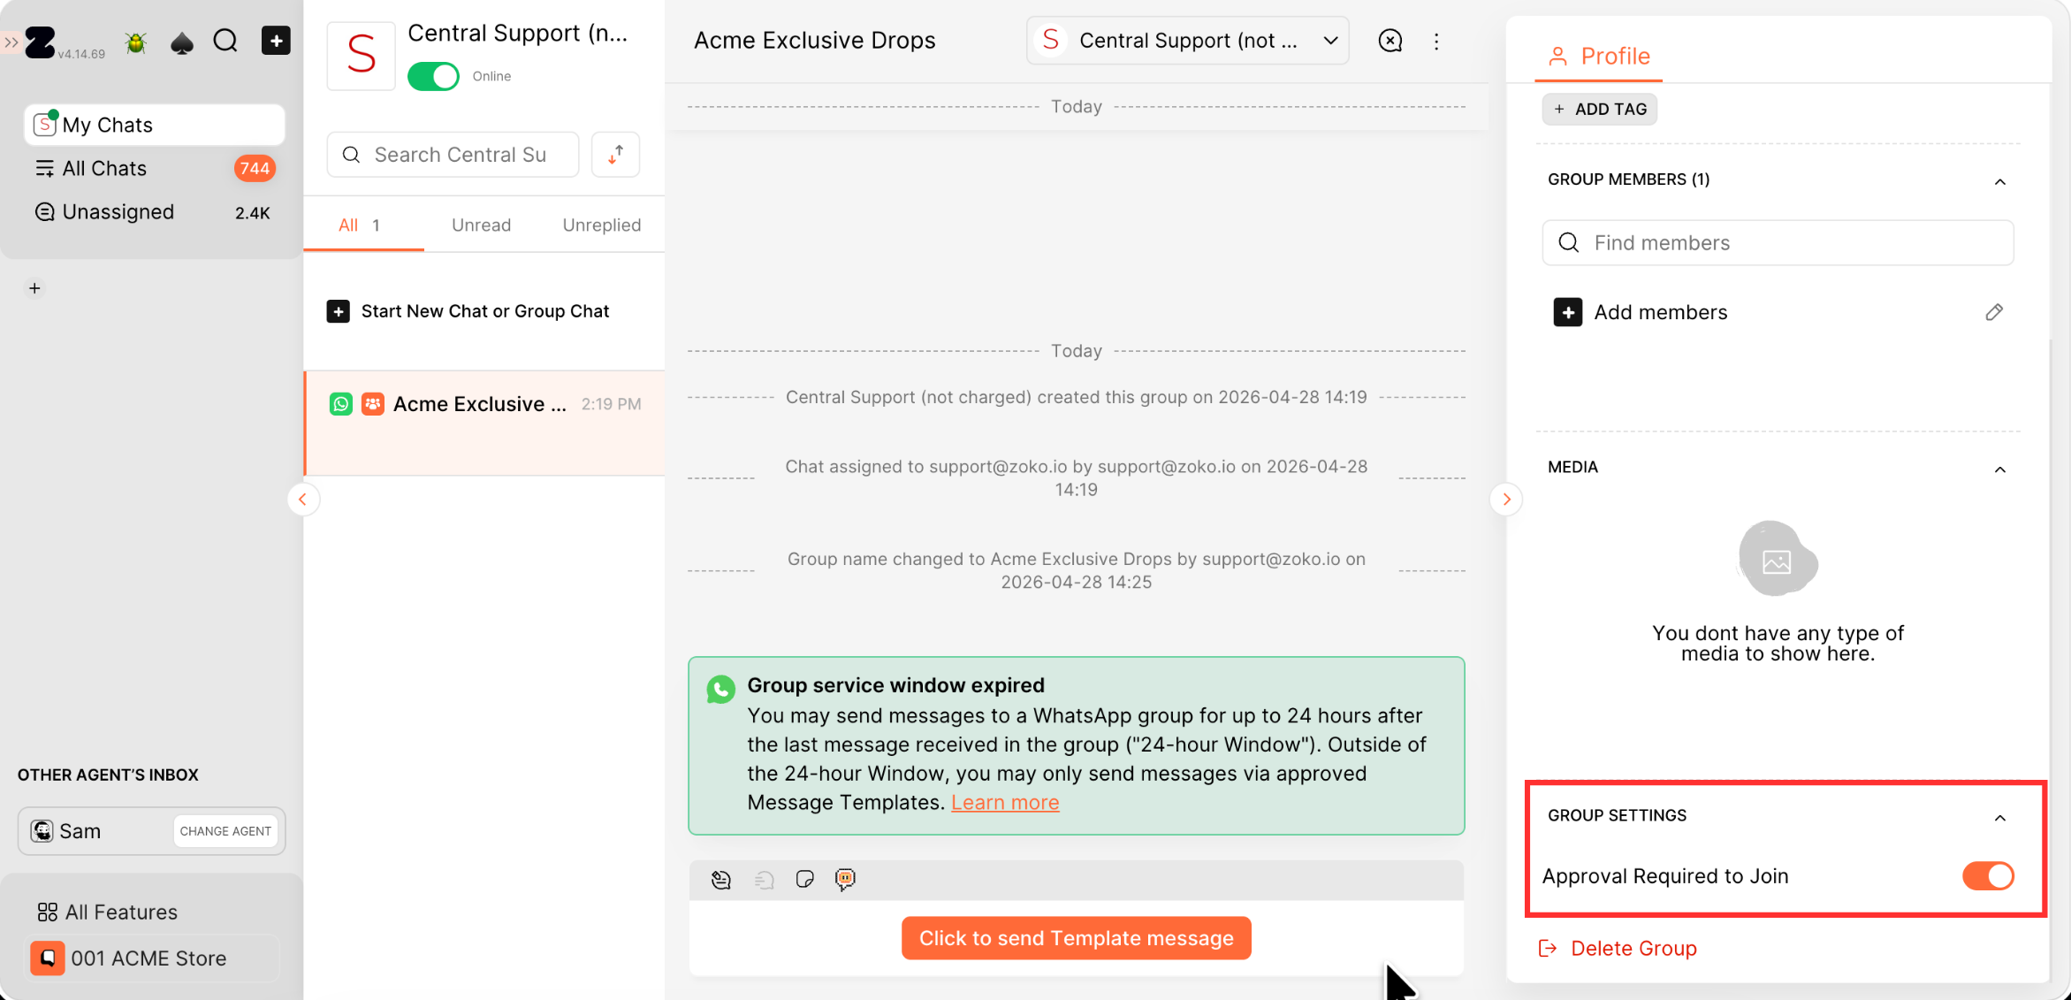Screen dimensions: 2071x1000
Task: Click the Find members search field
Action: pyautogui.click(x=1778, y=243)
